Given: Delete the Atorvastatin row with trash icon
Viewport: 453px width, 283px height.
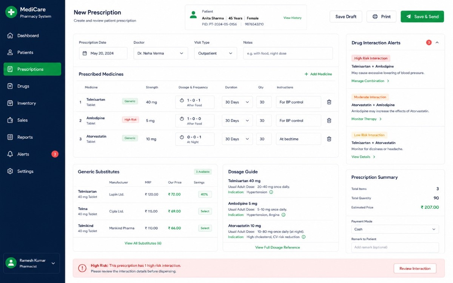Looking at the screenshot, I should click(x=329, y=139).
